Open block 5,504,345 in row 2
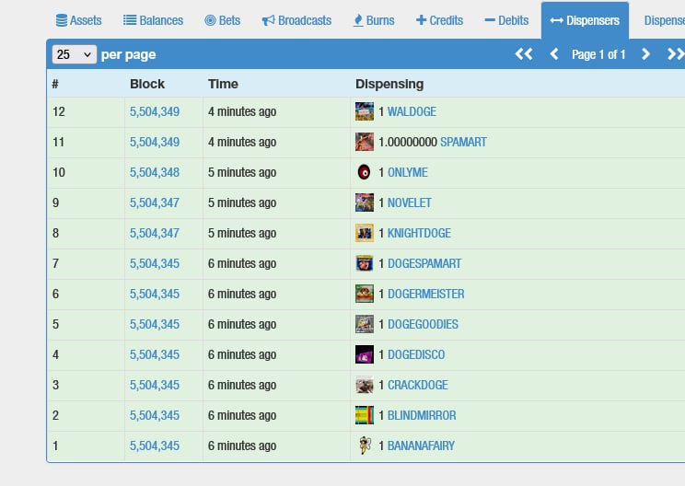Viewport: 685px width, 486px height. pos(155,415)
